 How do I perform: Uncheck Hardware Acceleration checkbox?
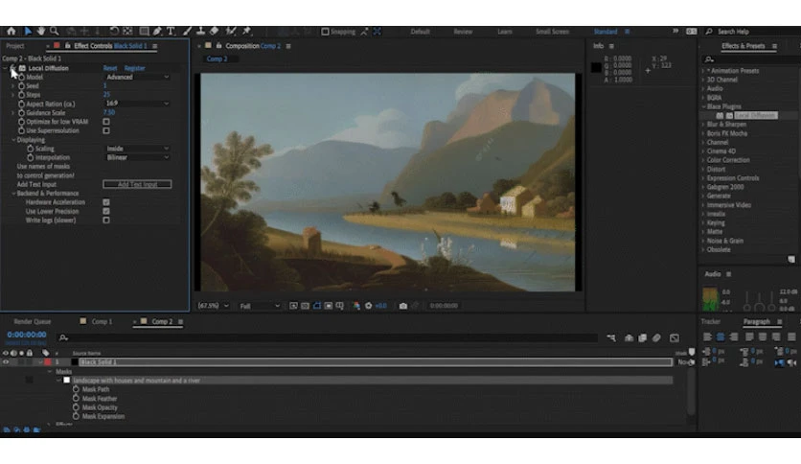coord(106,202)
